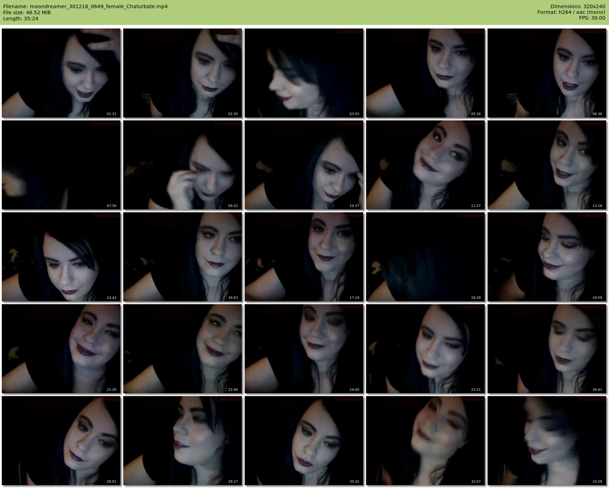This screenshot has height=488, width=609.
Task: Select the thumbnail at 21:20
Action: click(x=61, y=349)
